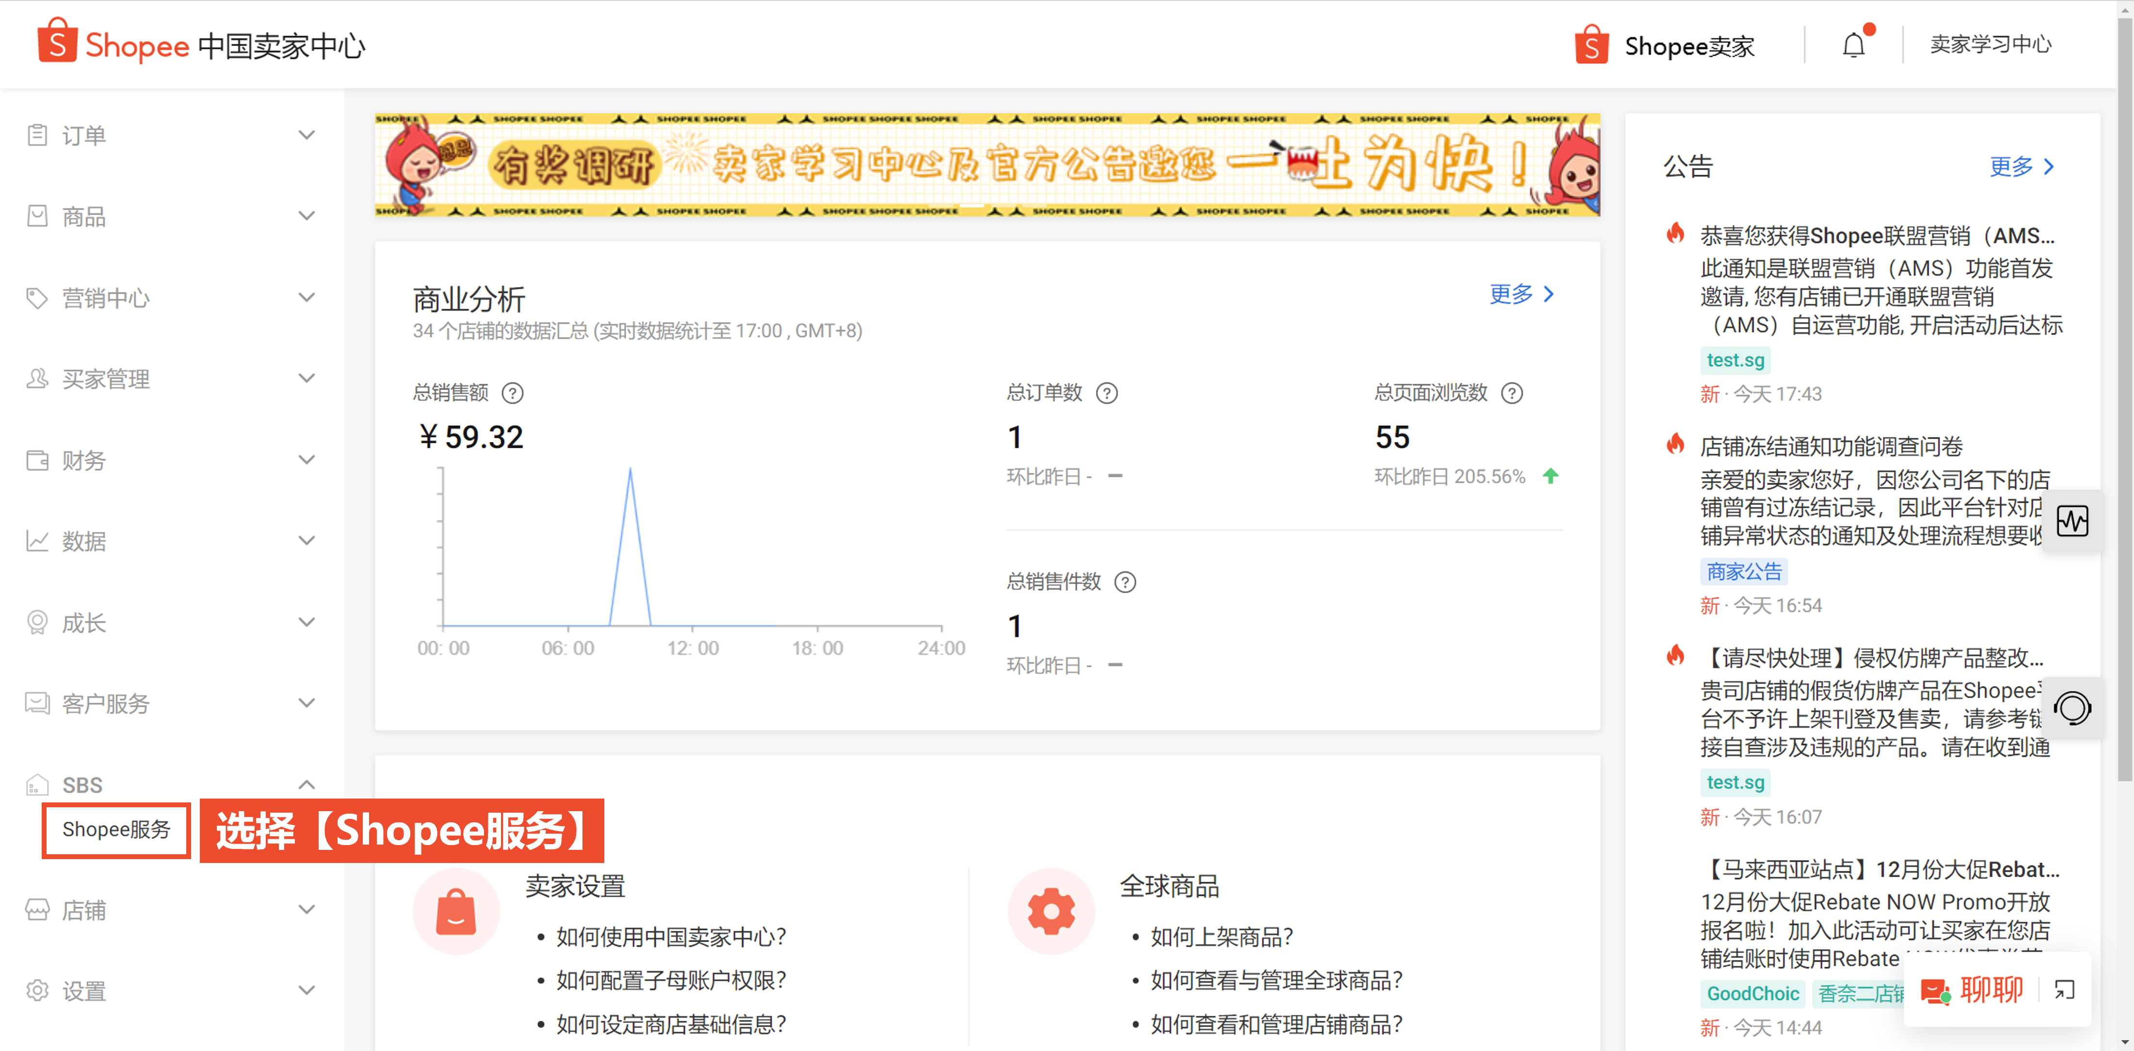Show help for 总销售件数

(1125, 582)
